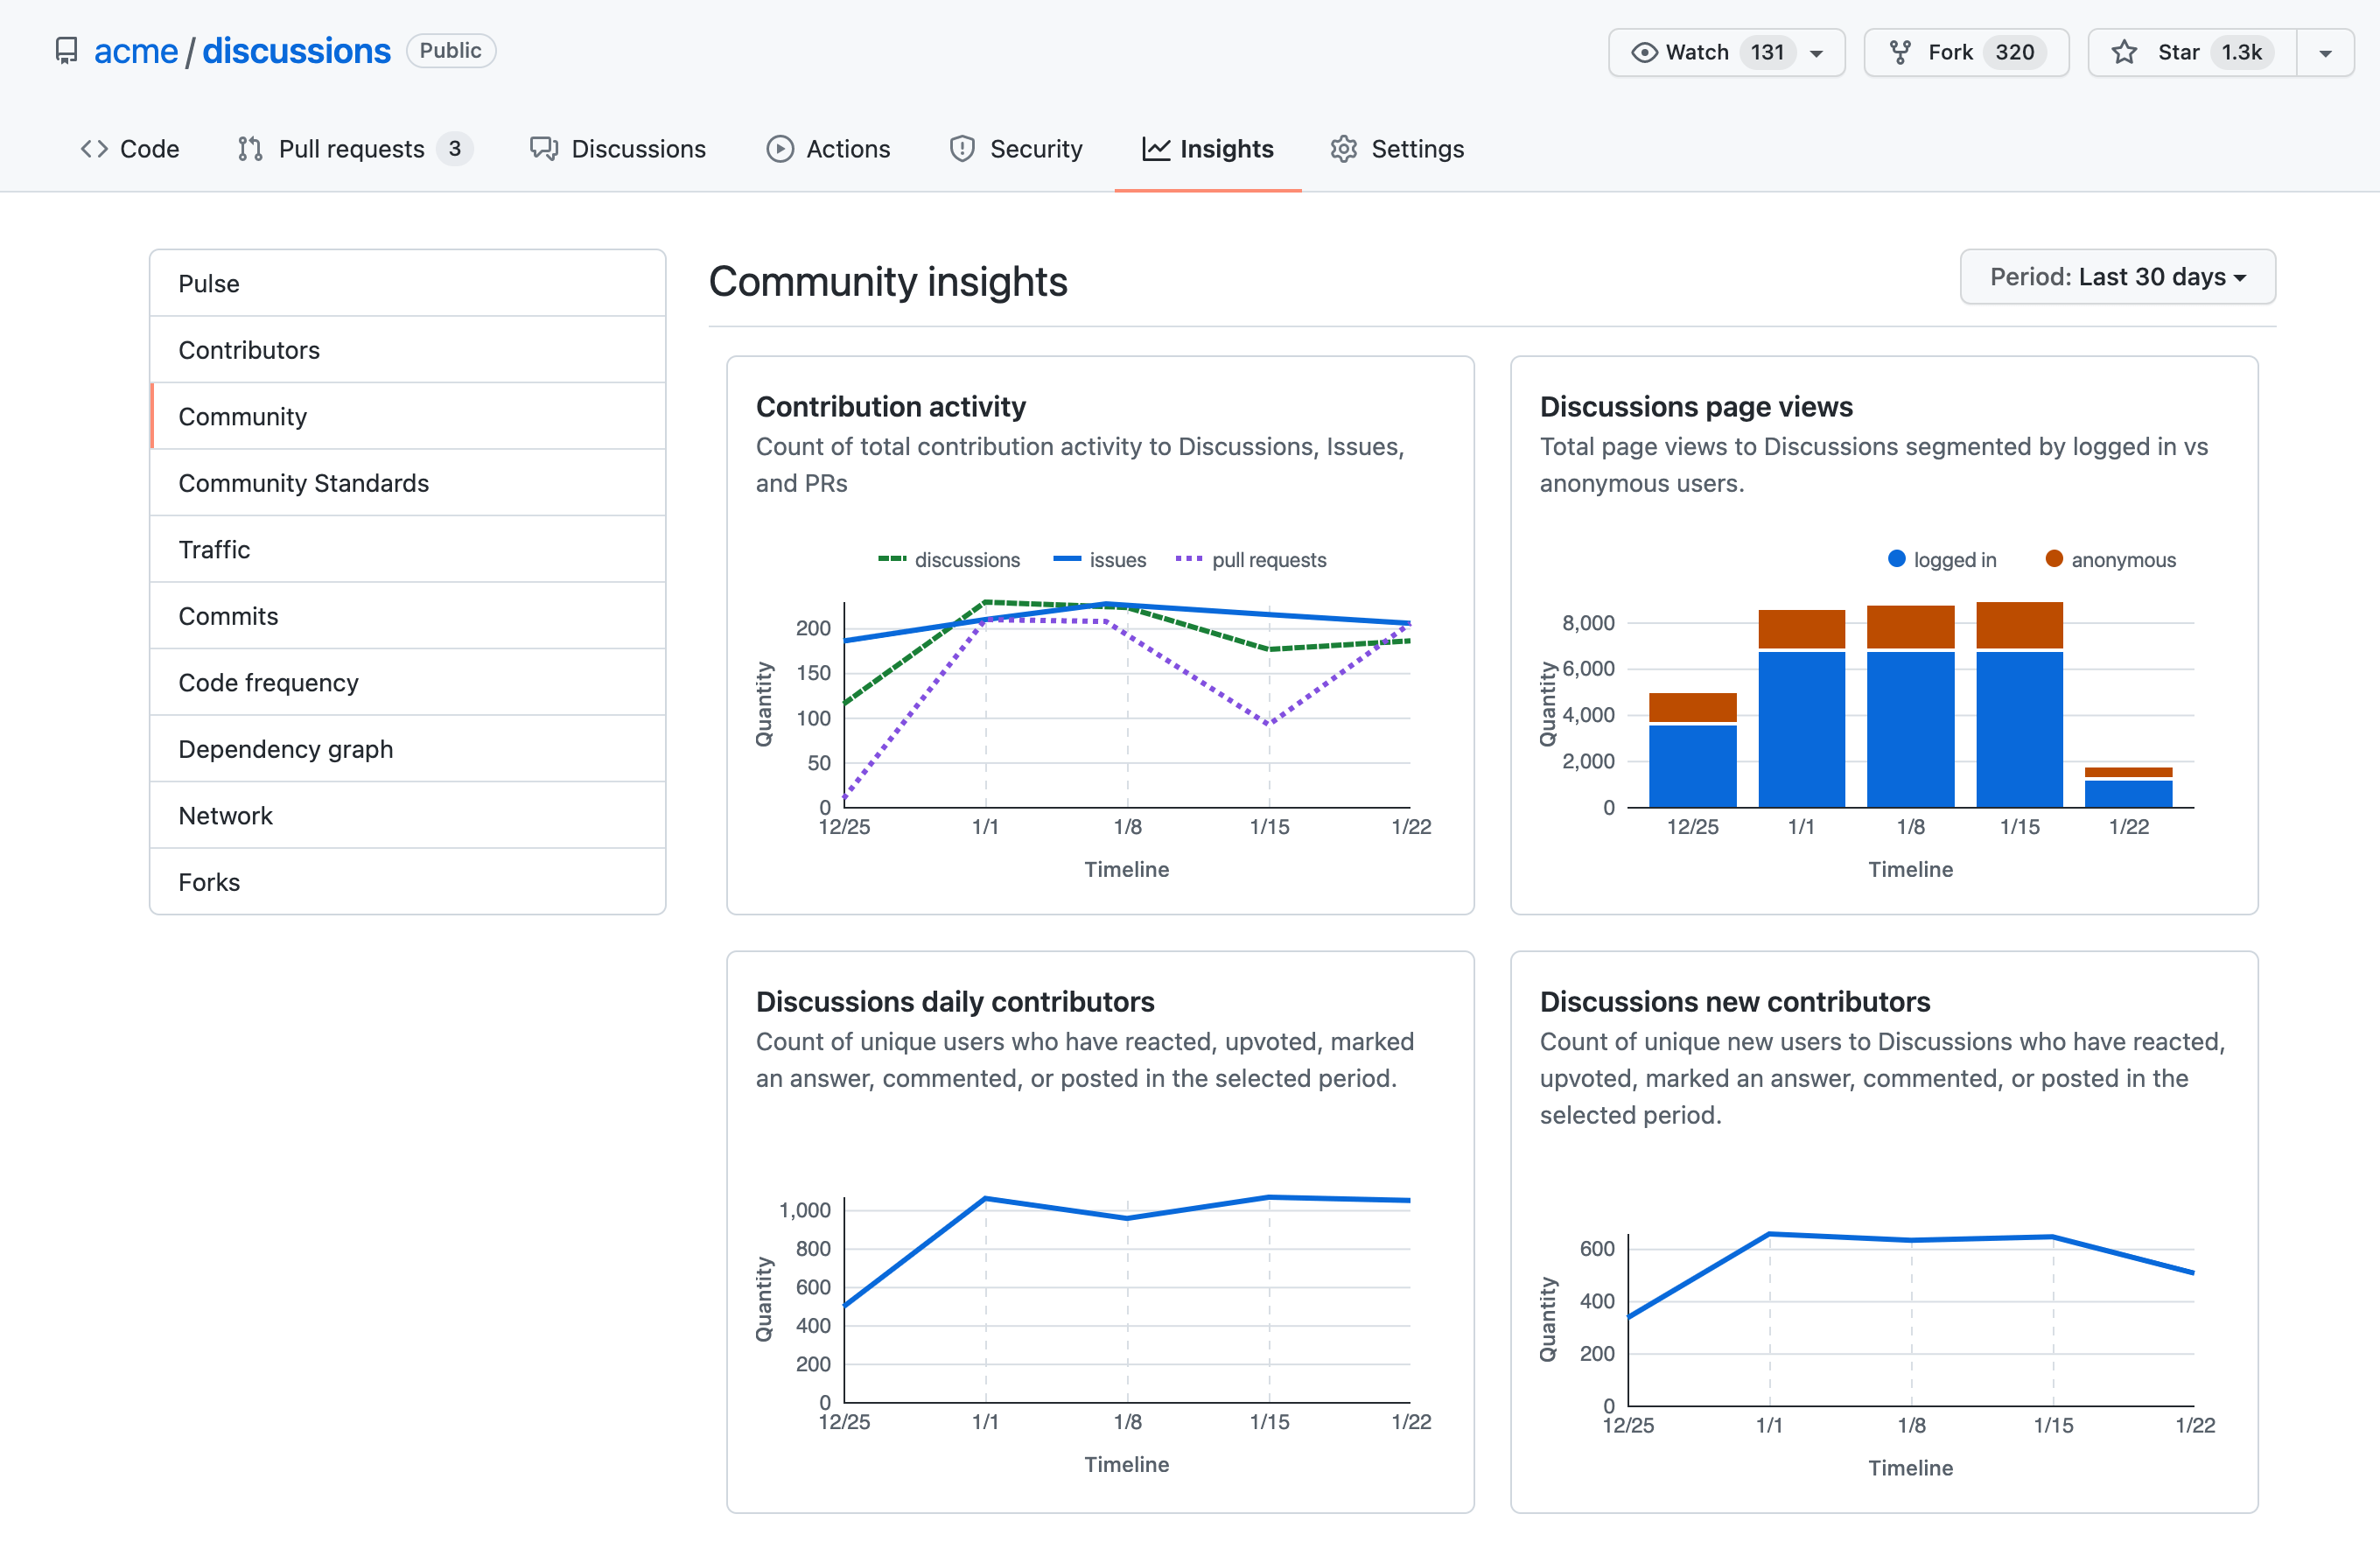Toggle the discussions legend series

coord(949,560)
